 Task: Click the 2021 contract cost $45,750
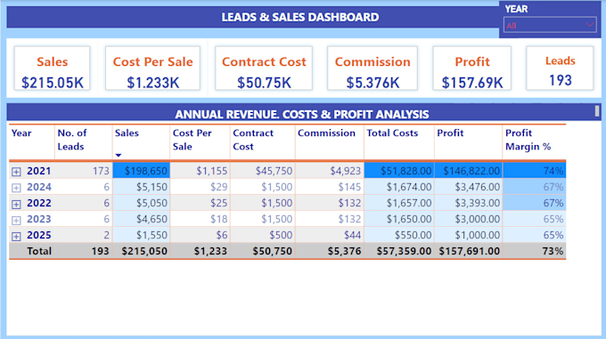click(x=263, y=171)
